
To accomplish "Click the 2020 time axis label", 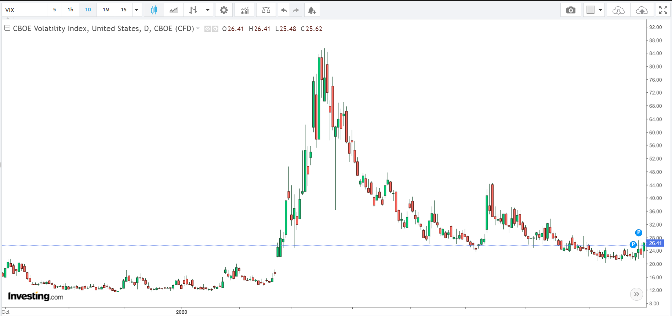I will click(x=181, y=312).
